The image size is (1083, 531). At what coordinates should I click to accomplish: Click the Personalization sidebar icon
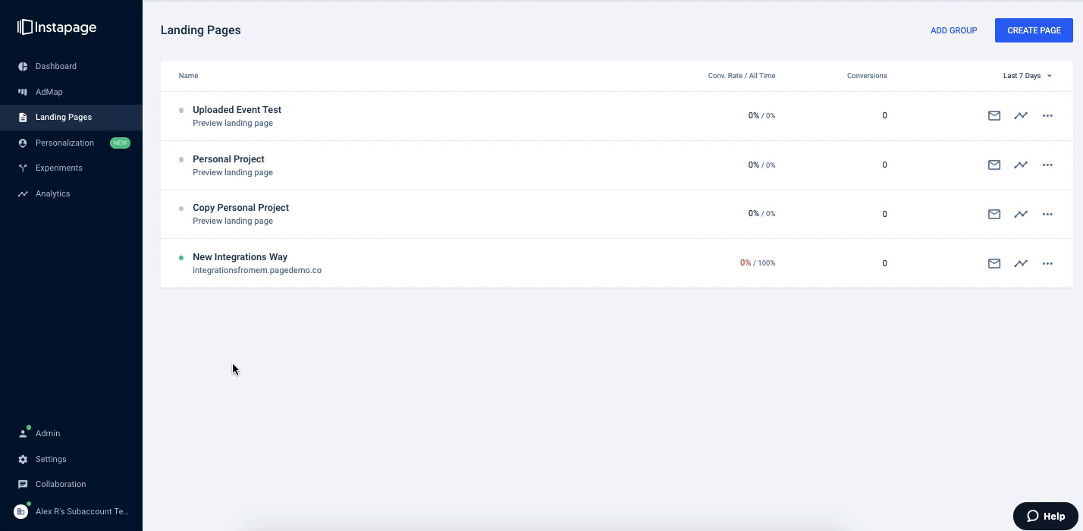coord(23,143)
